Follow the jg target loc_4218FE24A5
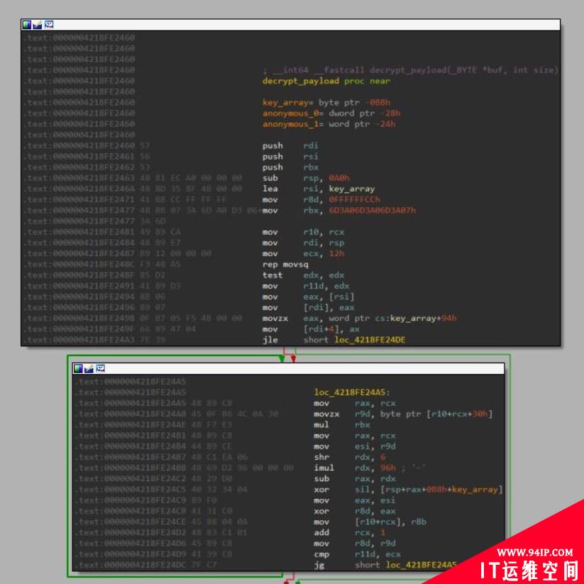Image resolution: width=584 pixels, height=584 pixels. [421, 565]
